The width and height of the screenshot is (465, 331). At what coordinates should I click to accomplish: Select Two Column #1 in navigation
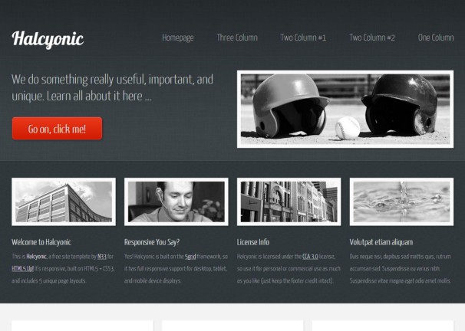tap(303, 38)
